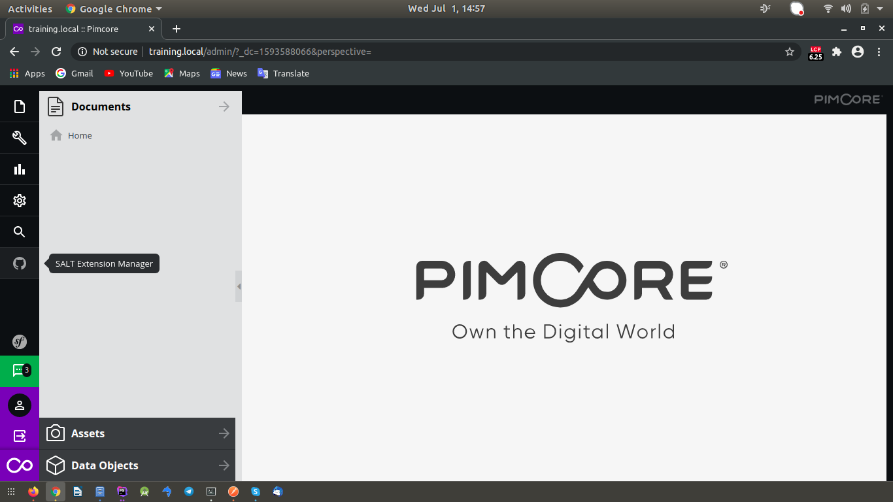
Task: Click the recording indicator tray icon with red dot
Action: click(x=797, y=8)
